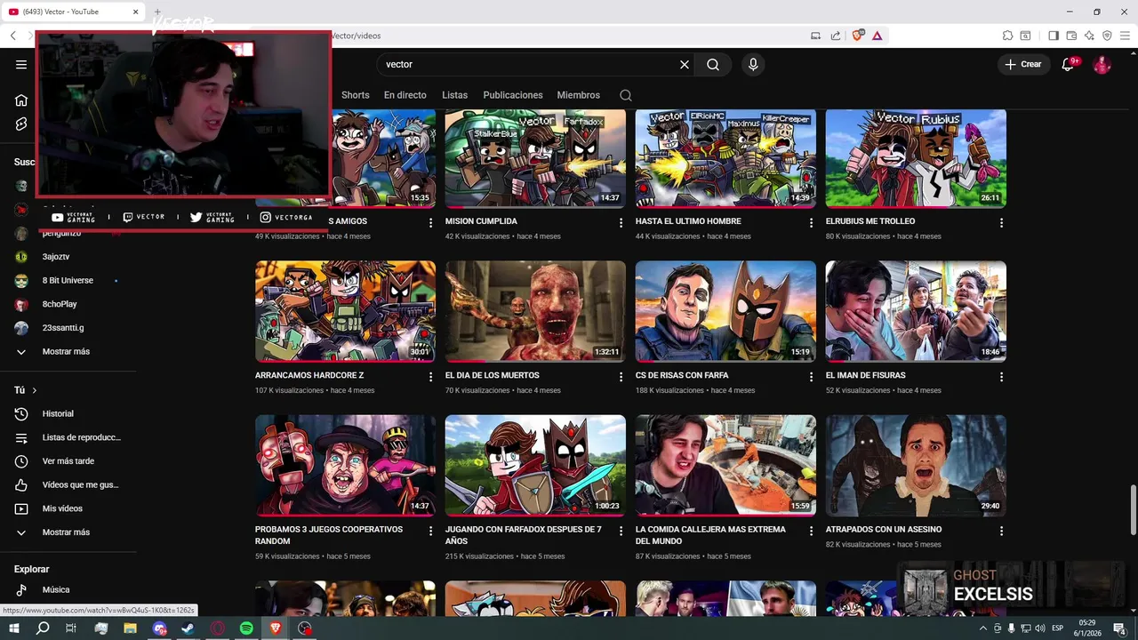Go back with the browser arrow
The image size is (1138, 640).
pos(13,36)
